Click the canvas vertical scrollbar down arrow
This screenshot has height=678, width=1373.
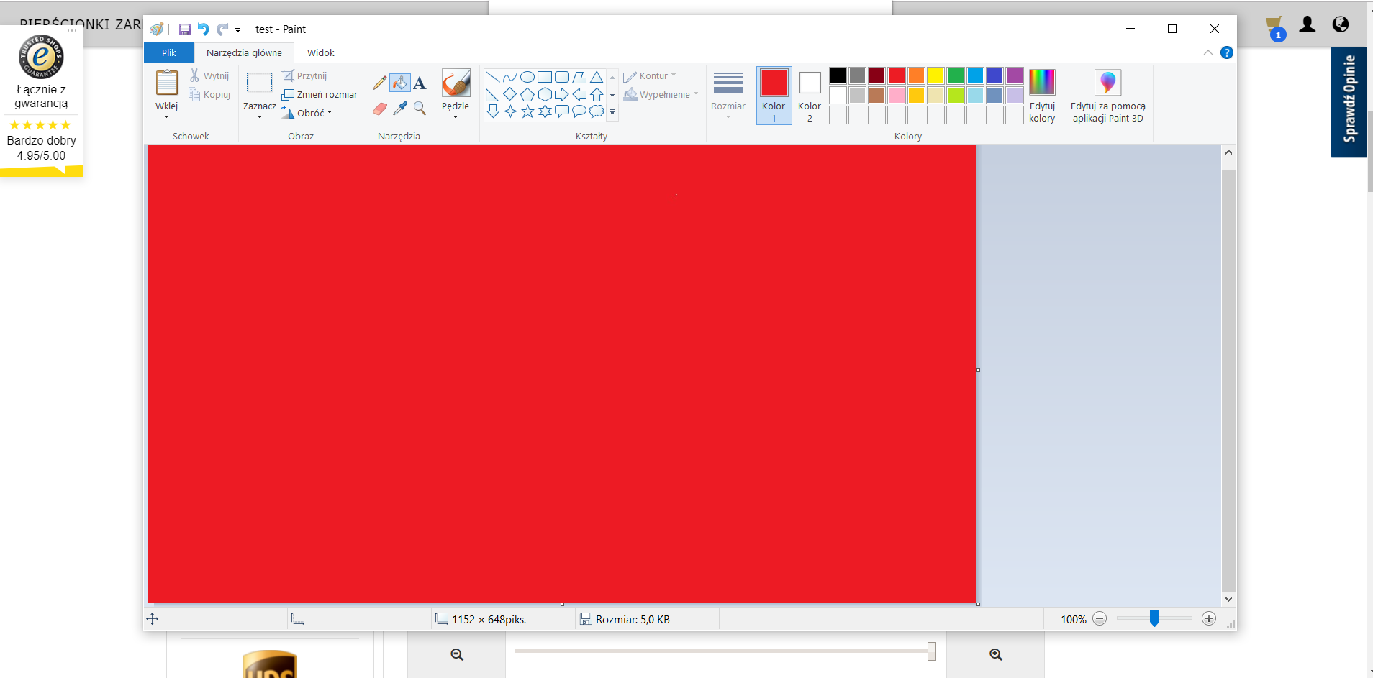tap(1228, 599)
